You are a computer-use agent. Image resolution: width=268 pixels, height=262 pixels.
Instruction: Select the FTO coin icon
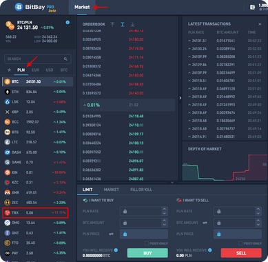(x=8, y=243)
